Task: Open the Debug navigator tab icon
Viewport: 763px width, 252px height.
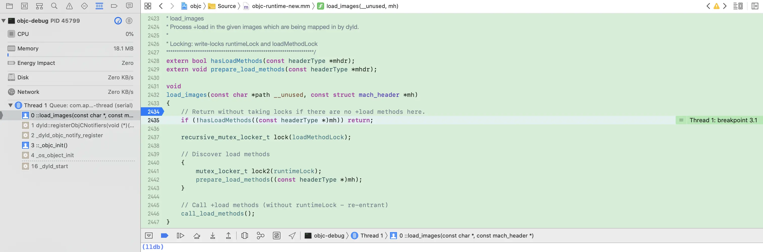Action: pos(99,6)
